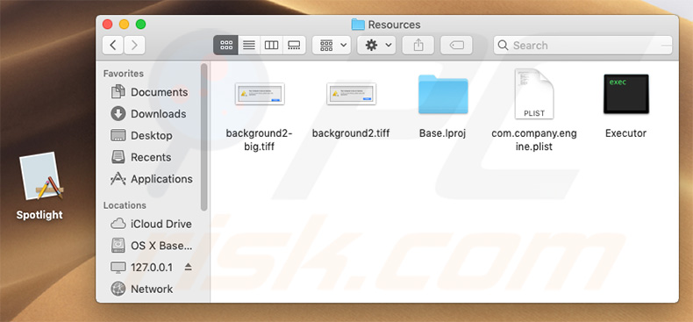This screenshot has width=693, height=322.
Task: Go forward with the right chevron button
Action: [x=134, y=45]
